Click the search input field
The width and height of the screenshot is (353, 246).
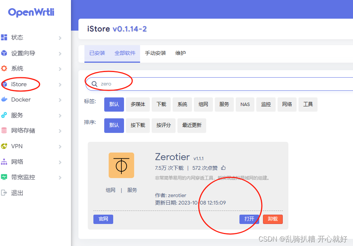click(x=220, y=84)
